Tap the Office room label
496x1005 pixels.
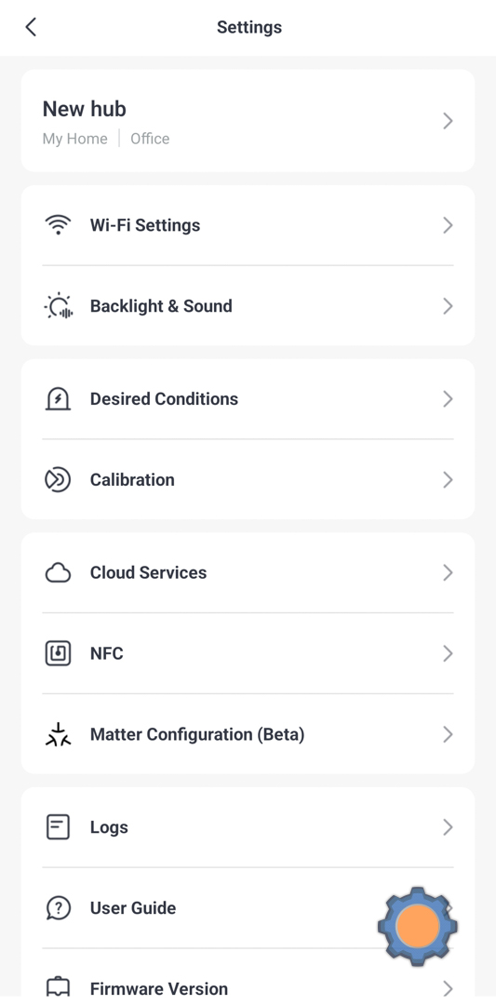pos(150,139)
